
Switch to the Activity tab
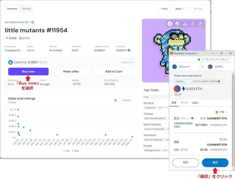26,9
